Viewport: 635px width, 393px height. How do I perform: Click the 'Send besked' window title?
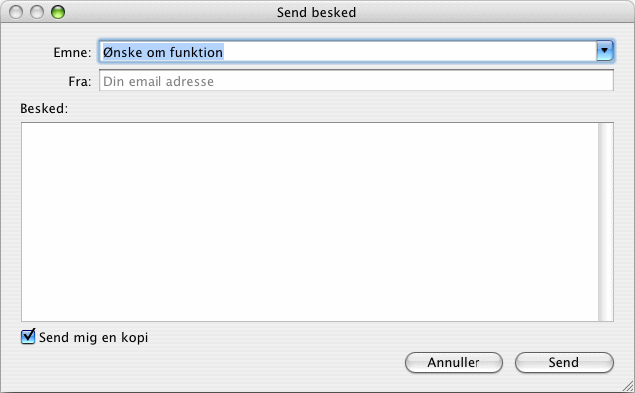(316, 13)
